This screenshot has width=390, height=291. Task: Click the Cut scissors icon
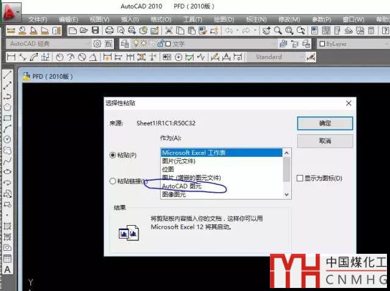(x=169, y=31)
